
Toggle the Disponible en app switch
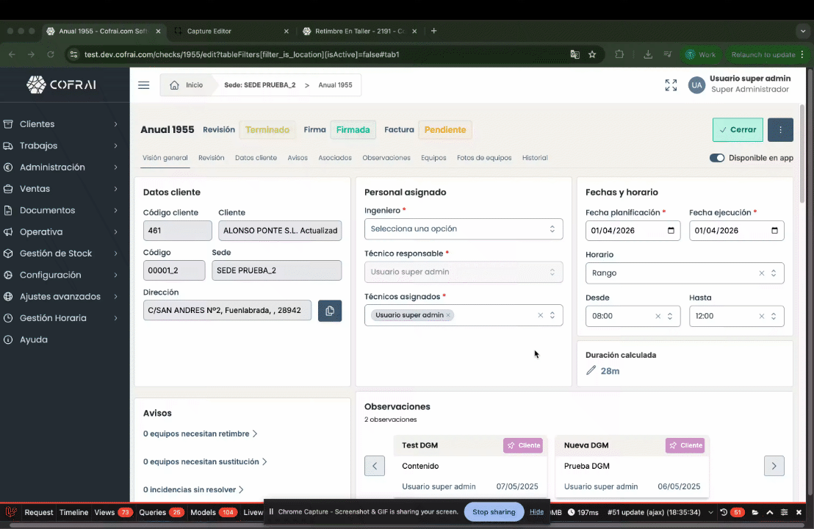tap(717, 158)
